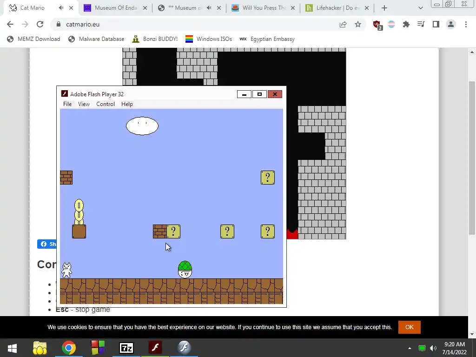Switch to Museum Of Enda tab
Image resolution: width=476 pixels, height=357 pixels.
click(115, 8)
